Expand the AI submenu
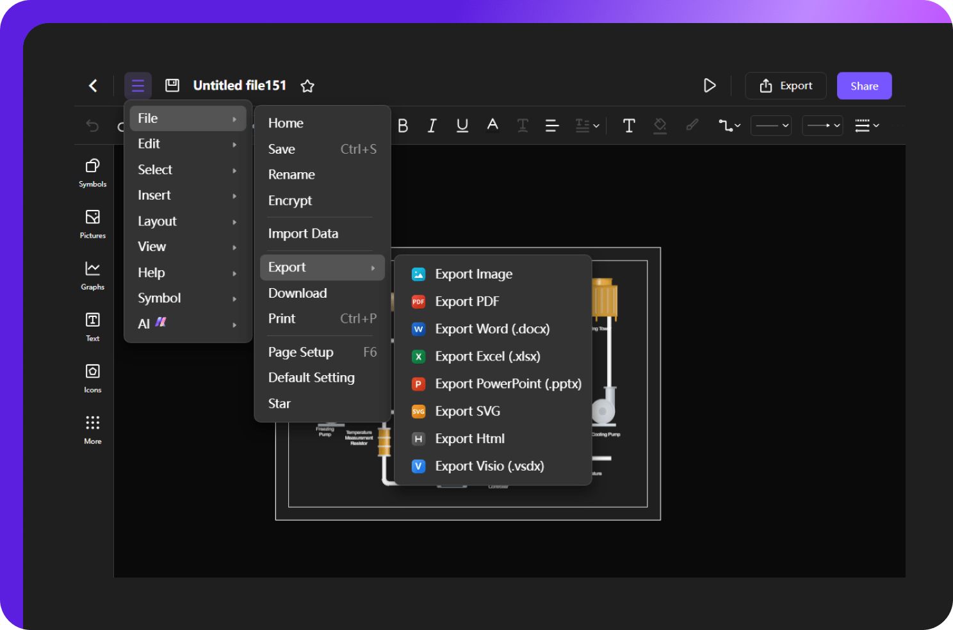Viewport: 953px width, 630px height. (x=188, y=324)
